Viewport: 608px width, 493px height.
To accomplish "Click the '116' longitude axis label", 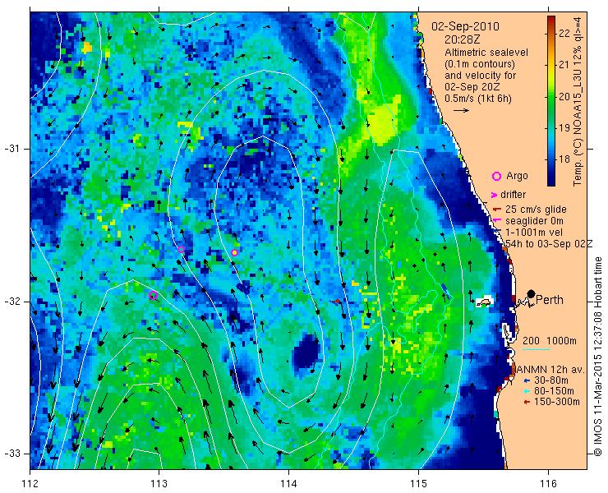I will 548,484.
